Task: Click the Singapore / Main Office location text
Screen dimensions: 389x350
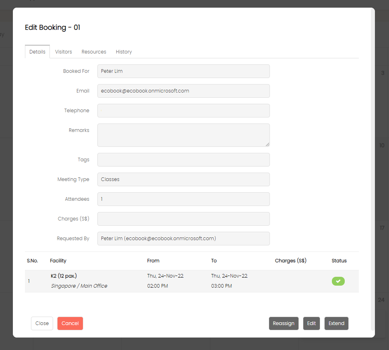Action: tap(79, 286)
